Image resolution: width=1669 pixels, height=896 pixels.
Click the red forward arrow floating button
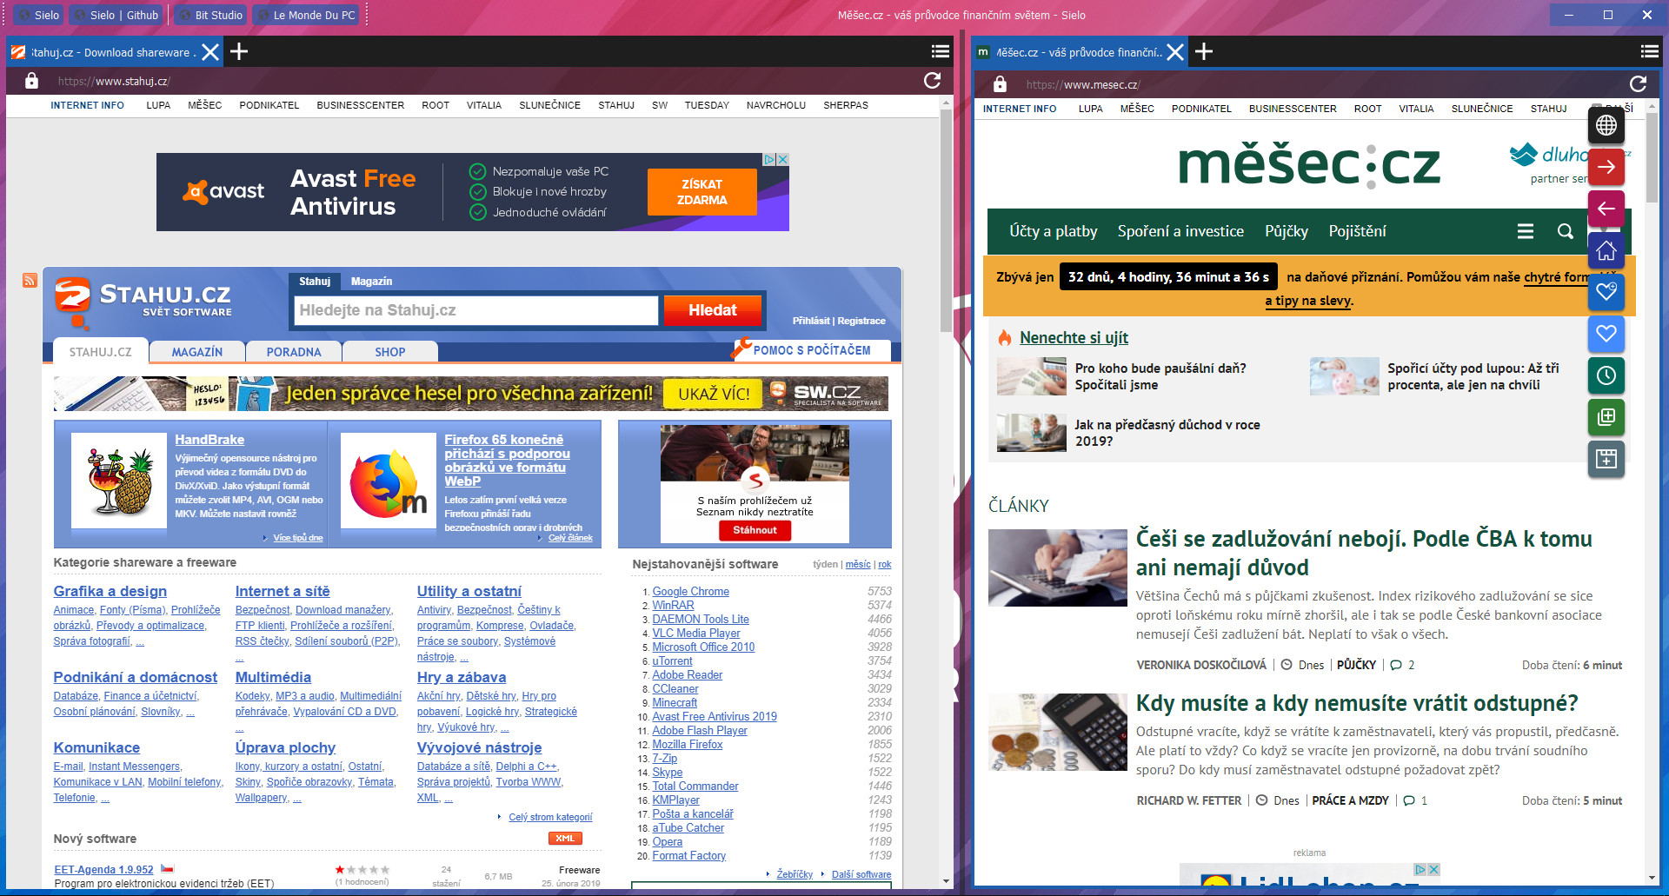point(1606,167)
